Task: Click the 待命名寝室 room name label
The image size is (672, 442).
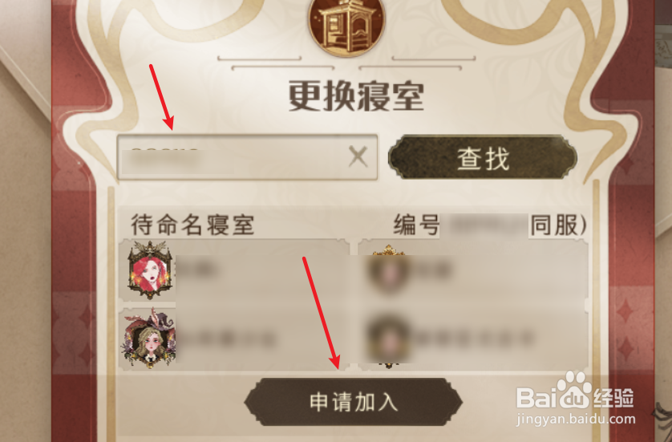Action: pos(192,225)
